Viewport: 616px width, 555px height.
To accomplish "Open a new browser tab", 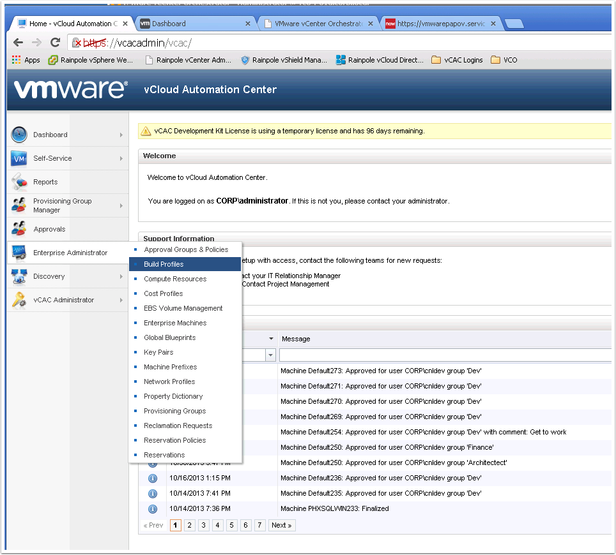I will tap(514, 24).
